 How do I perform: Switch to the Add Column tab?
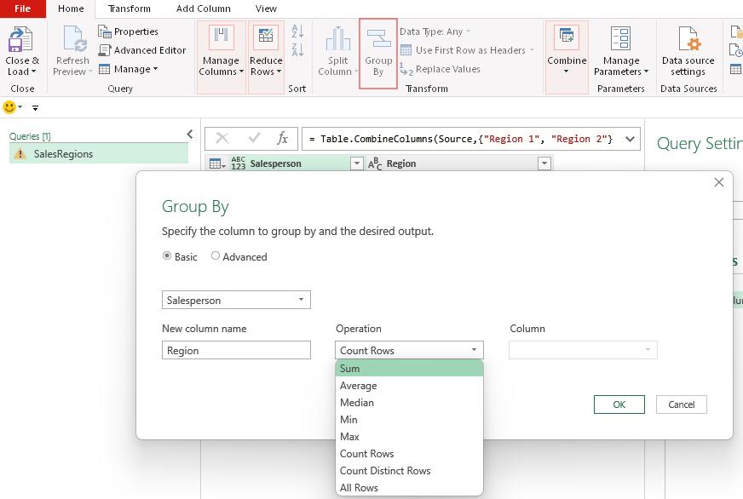204,9
